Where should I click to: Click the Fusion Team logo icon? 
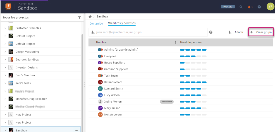[8, 7]
